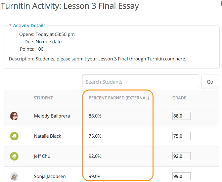Open Sonja Jacobsen's student name
Image resolution: width=222 pixels, height=182 pixels.
point(50,176)
